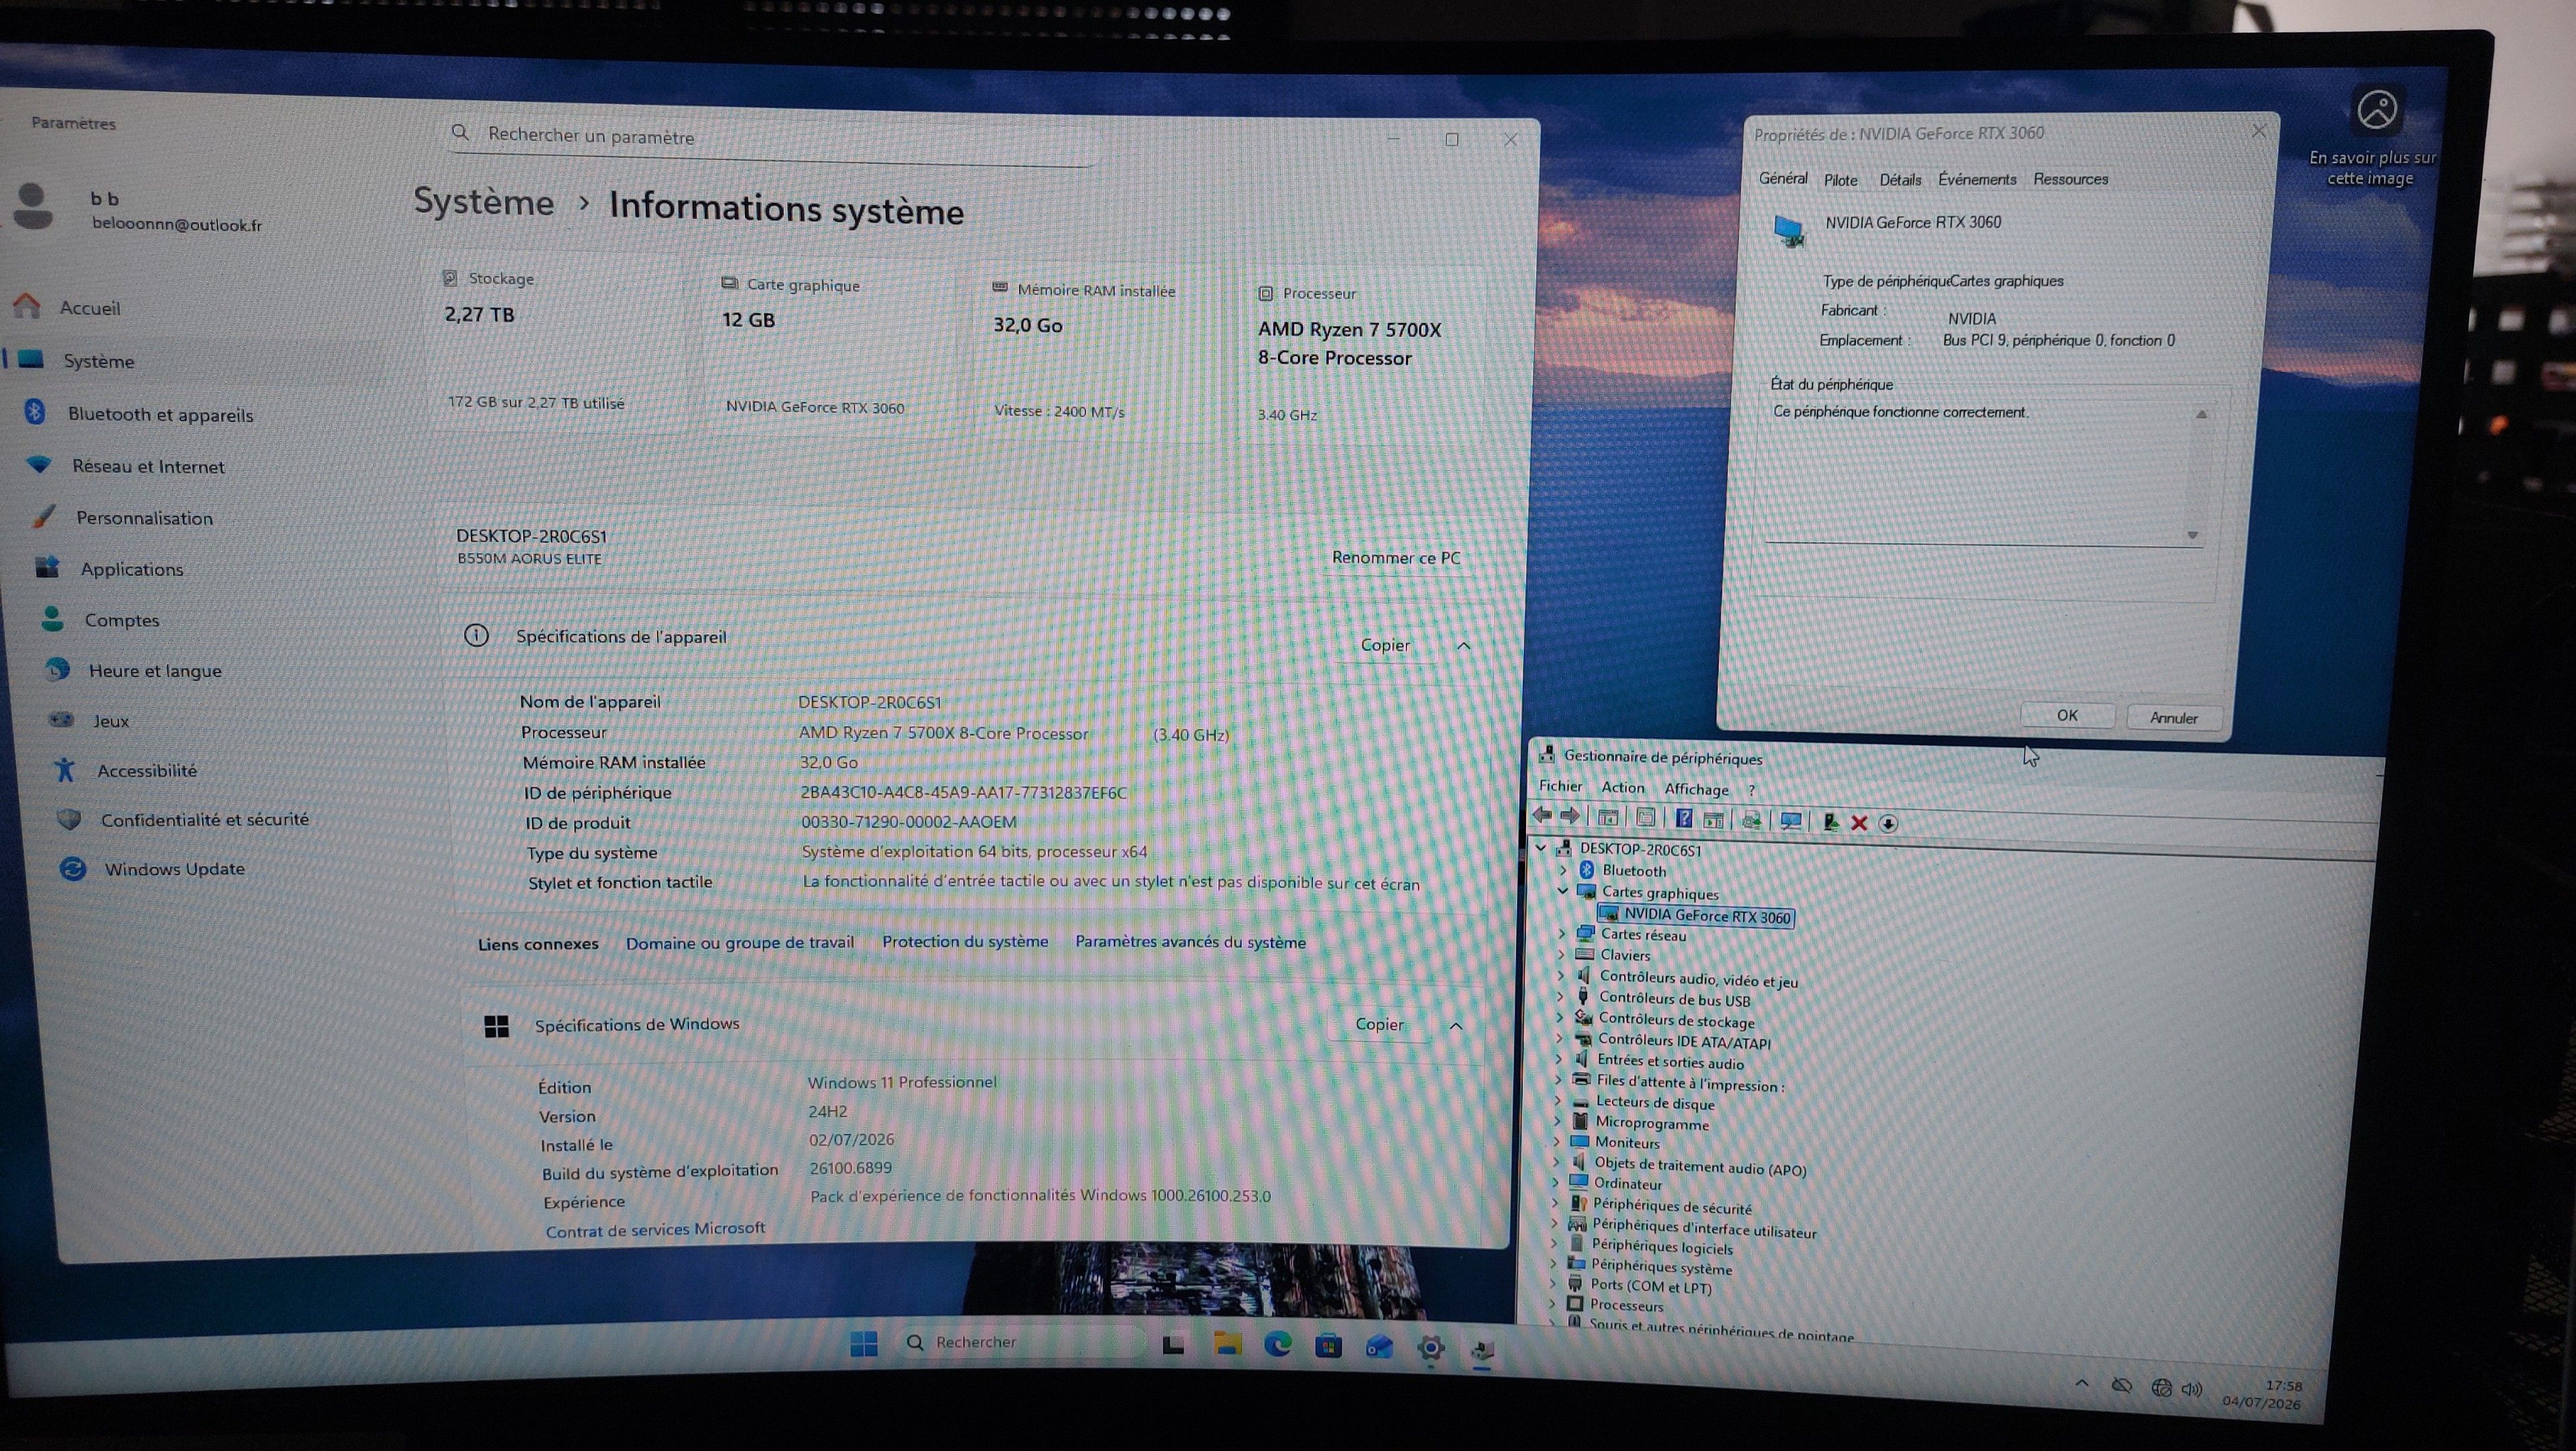Click the green-arrow update driver toolbar icon
This screenshot has height=1451, width=2576.
(x=1830, y=822)
